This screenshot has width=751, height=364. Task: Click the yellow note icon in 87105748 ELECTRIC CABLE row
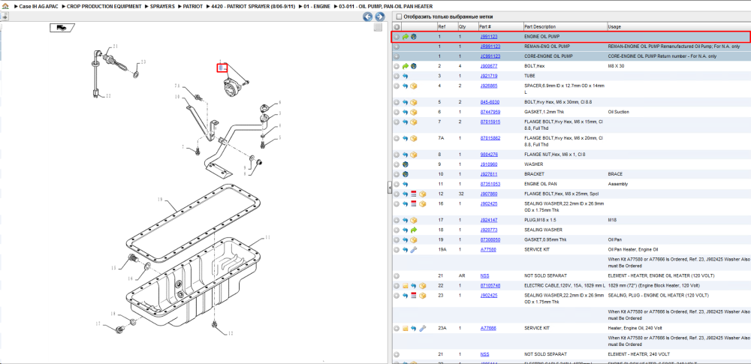click(406, 286)
